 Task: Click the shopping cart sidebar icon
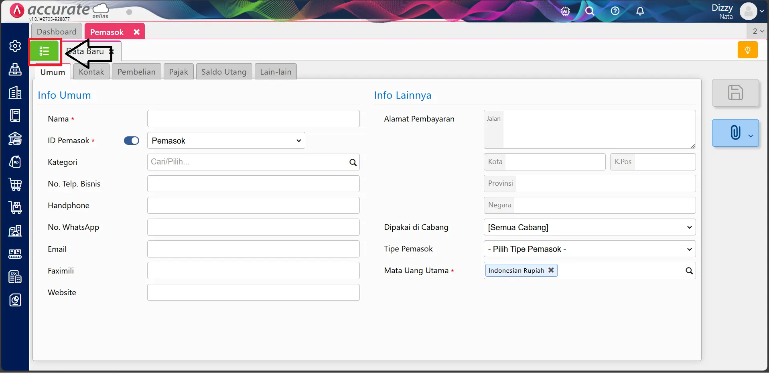point(15,184)
